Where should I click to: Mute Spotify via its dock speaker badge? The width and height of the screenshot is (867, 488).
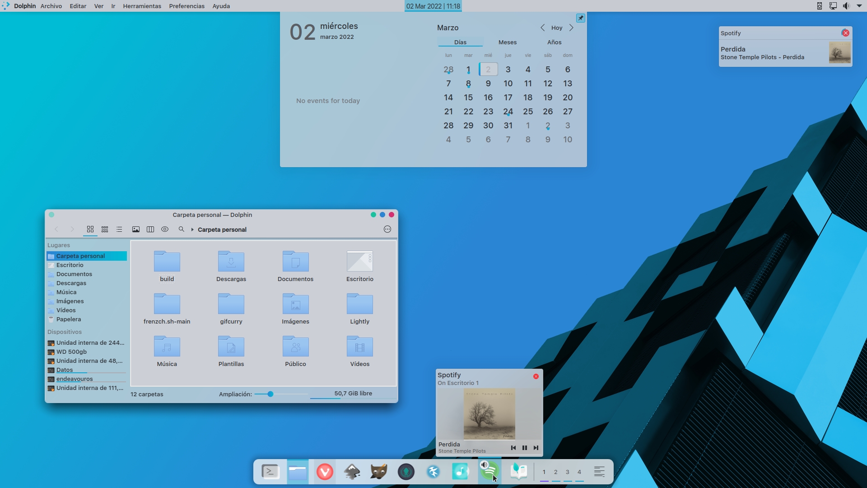pos(484,465)
